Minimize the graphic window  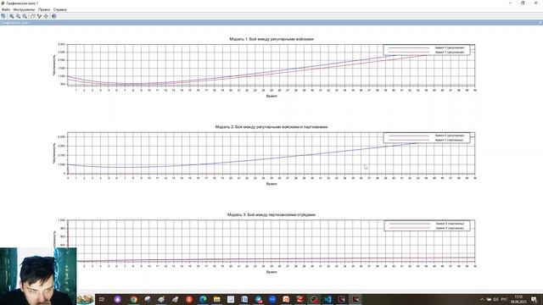[510, 3]
